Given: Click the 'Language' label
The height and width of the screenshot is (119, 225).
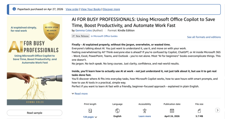Looking at the screenshot, I should [117, 104].
